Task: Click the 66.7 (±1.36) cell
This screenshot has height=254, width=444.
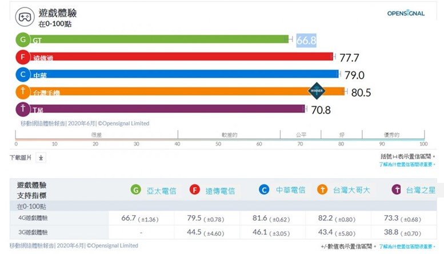Action: pyautogui.click(x=140, y=219)
